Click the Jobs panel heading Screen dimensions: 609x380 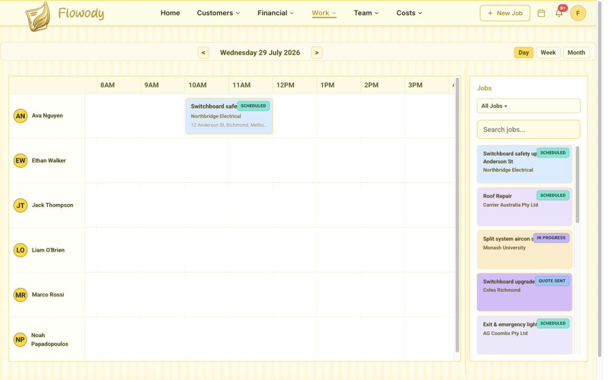tap(484, 88)
